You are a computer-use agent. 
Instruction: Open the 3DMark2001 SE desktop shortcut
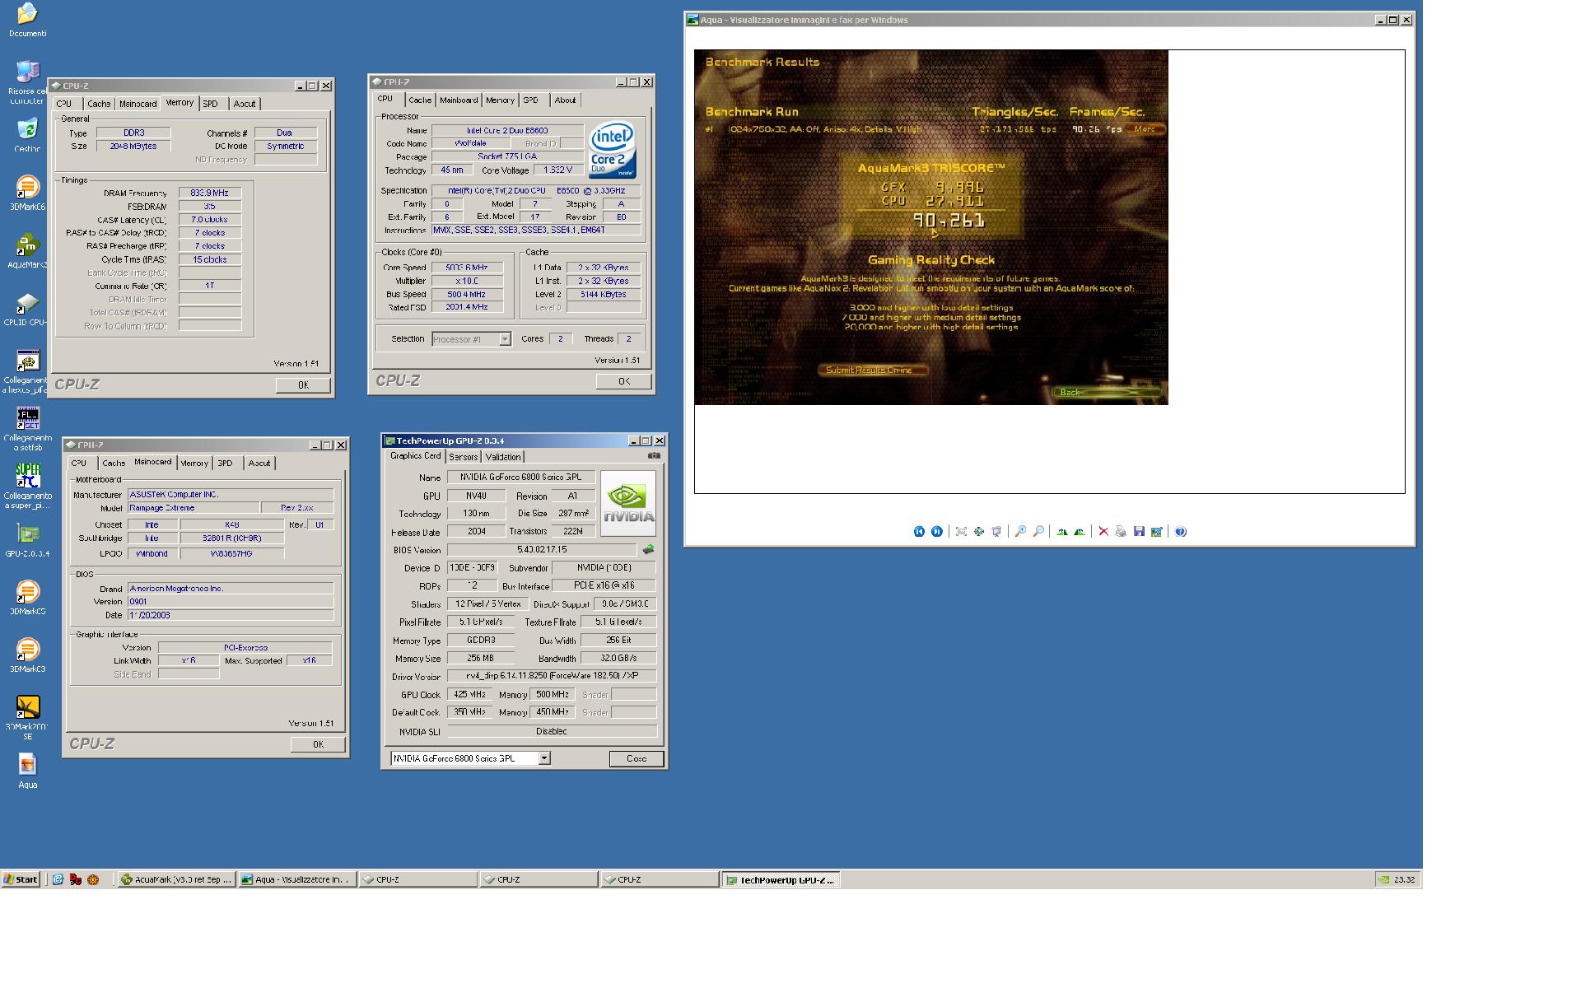[27, 716]
